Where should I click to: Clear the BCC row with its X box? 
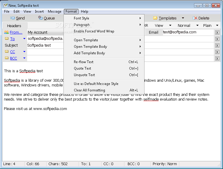coord(217,58)
